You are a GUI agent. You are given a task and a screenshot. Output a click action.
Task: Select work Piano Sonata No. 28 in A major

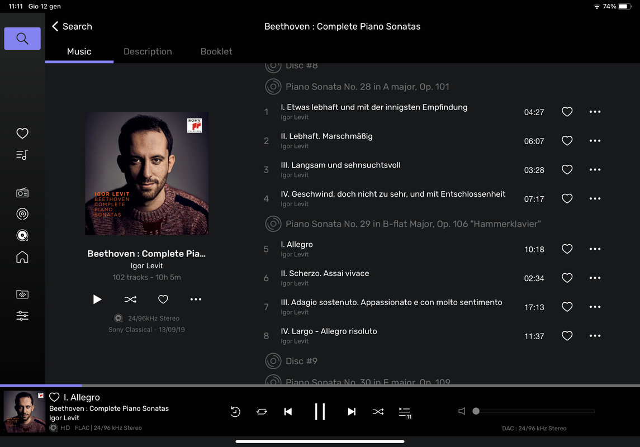point(367,87)
